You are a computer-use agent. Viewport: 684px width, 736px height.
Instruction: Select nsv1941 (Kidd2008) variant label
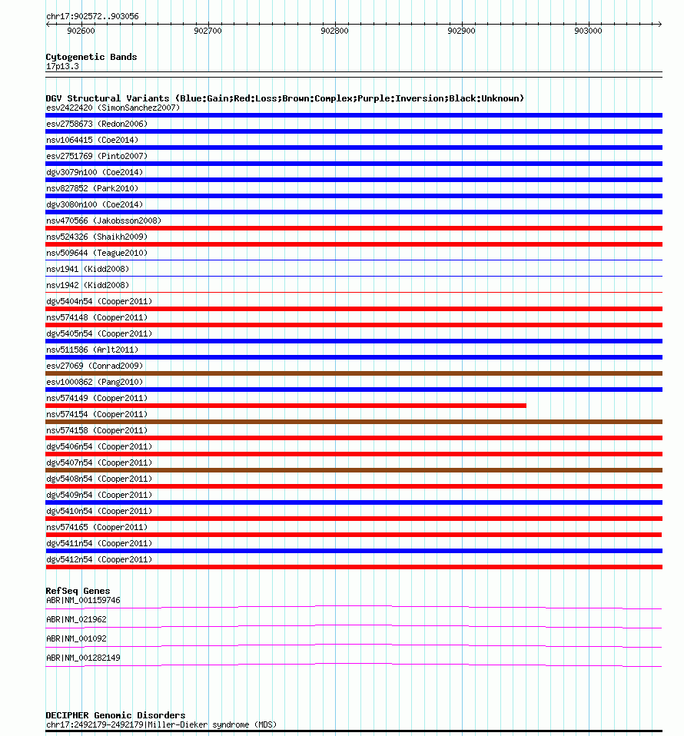coord(88,269)
